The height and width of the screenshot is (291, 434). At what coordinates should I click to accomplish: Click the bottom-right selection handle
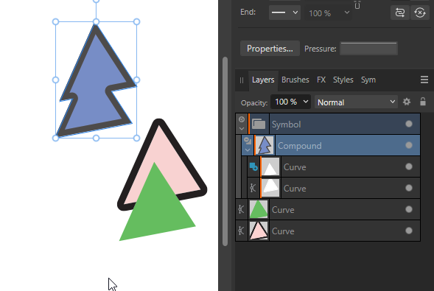coord(136,138)
